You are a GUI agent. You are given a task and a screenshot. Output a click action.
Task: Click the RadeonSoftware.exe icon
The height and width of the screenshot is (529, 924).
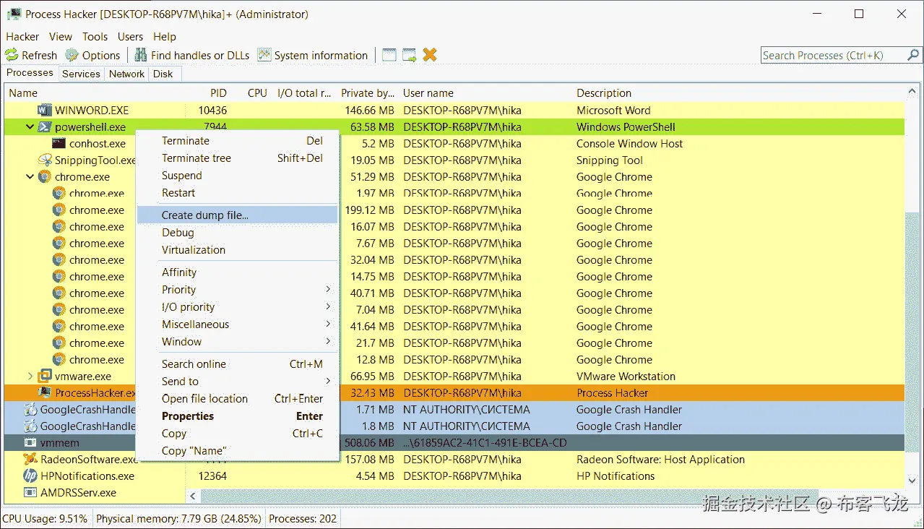point(30,460)
